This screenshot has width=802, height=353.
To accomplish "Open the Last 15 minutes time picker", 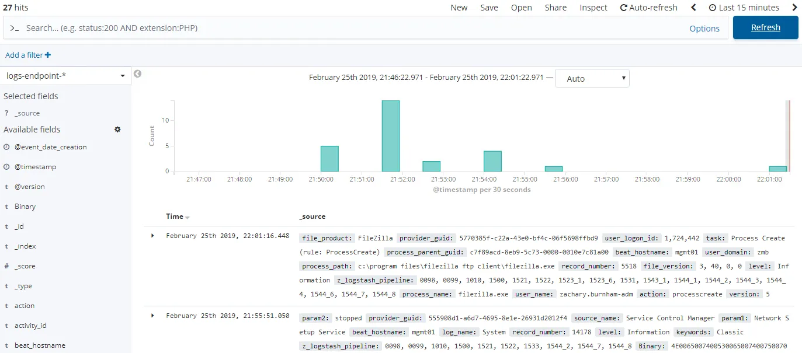I will point(744,8).
